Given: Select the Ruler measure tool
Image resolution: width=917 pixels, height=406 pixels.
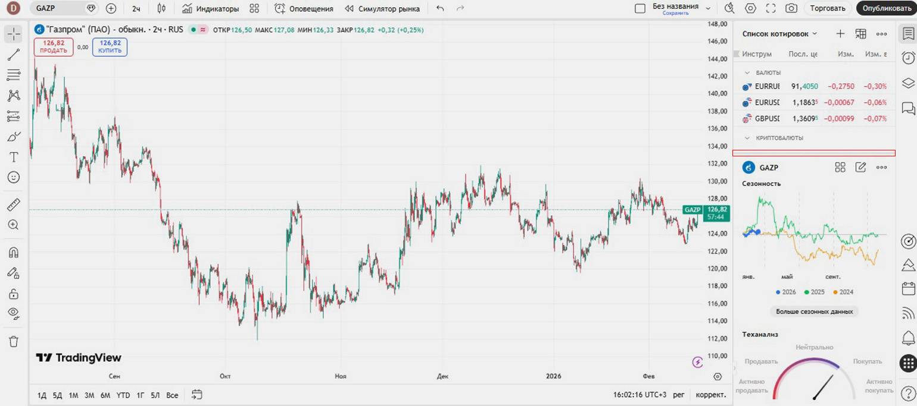Looking at the screenshot, I should pos(14,206).
